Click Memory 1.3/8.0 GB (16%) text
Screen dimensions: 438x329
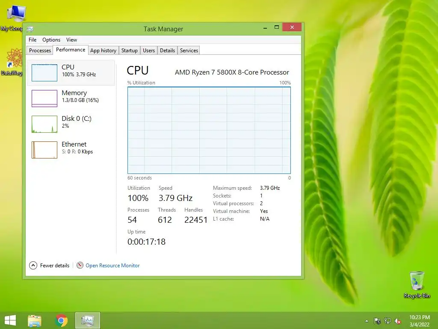click(x=80, y=100)
